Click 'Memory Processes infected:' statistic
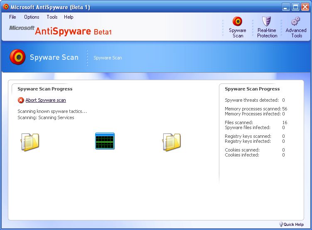The height and width of the screenshot is (230, 312). tap(253, 114)
